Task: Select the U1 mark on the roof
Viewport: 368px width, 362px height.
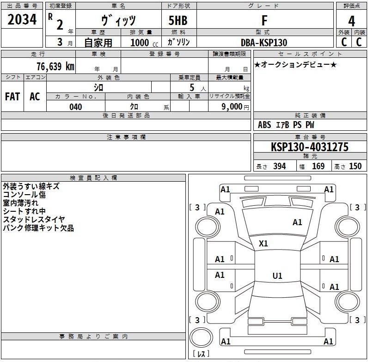Action: tap(277, 276)
